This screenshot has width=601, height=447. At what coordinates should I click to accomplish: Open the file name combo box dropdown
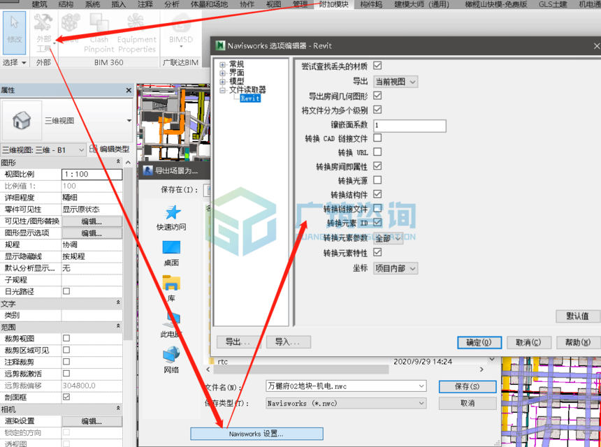(421, 386)
